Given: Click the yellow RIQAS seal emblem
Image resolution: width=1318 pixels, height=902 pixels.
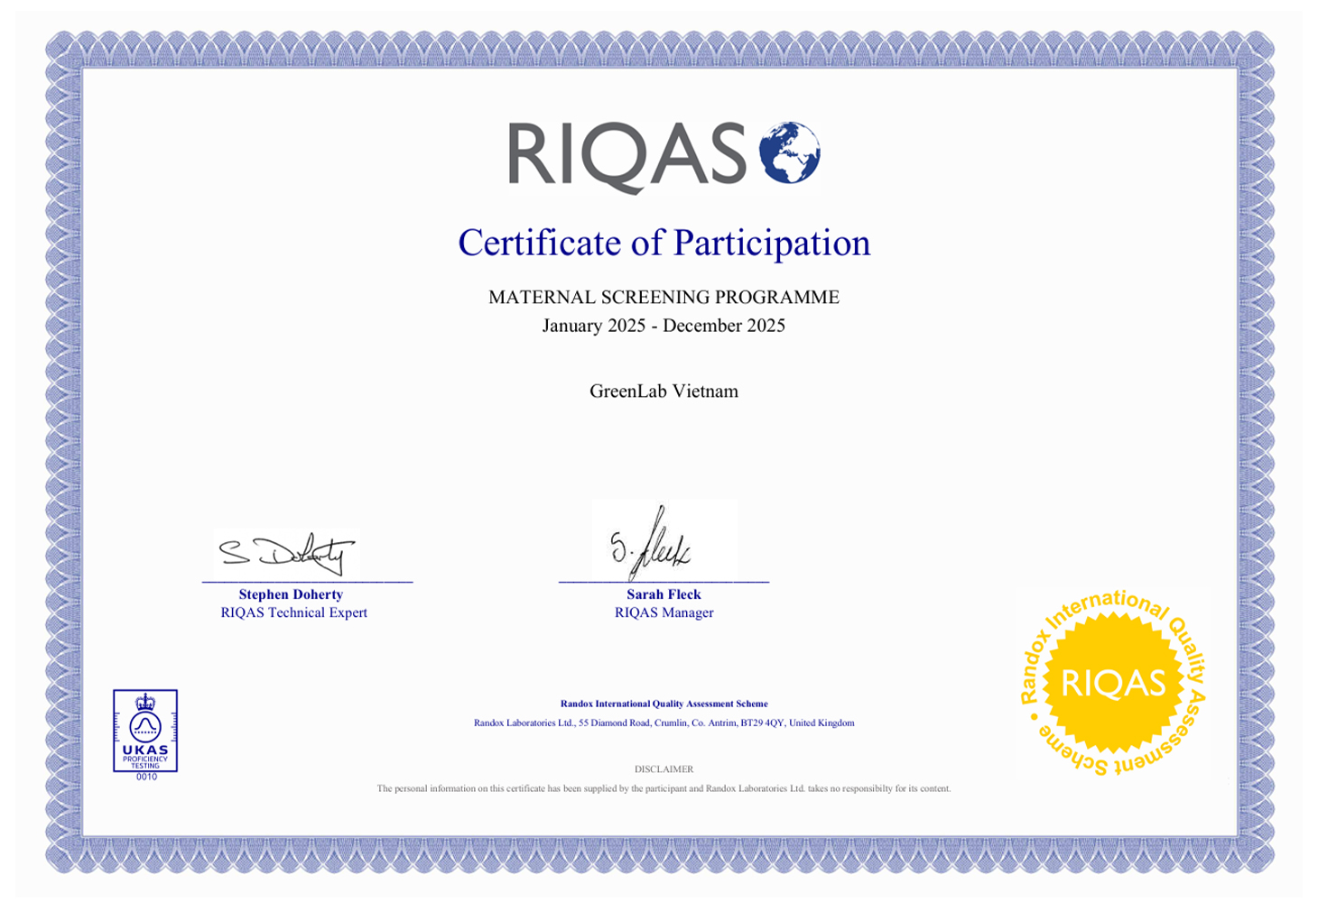Looking at the screenshot, I should click(1113, 683).
